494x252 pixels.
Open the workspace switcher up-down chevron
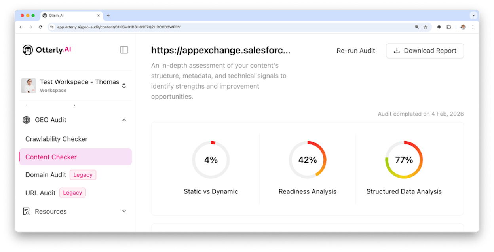click(x=124, y=85)
